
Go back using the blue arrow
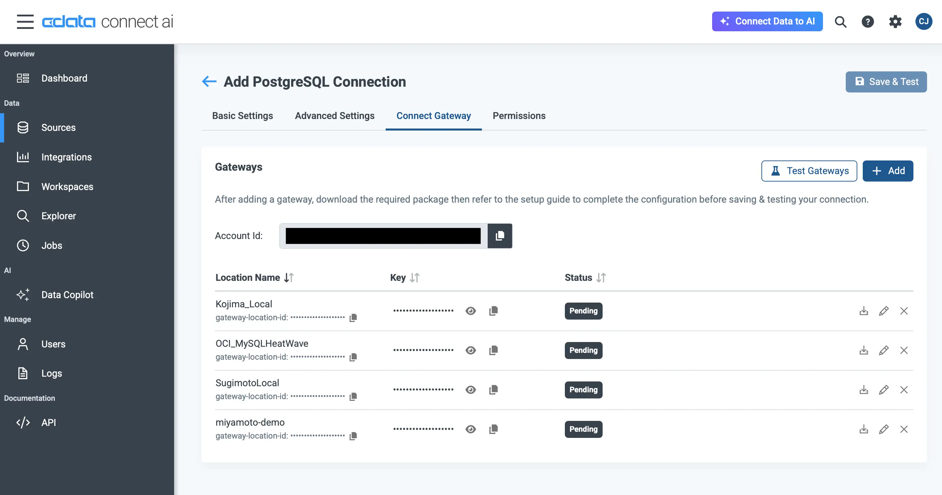coord(209,81)
